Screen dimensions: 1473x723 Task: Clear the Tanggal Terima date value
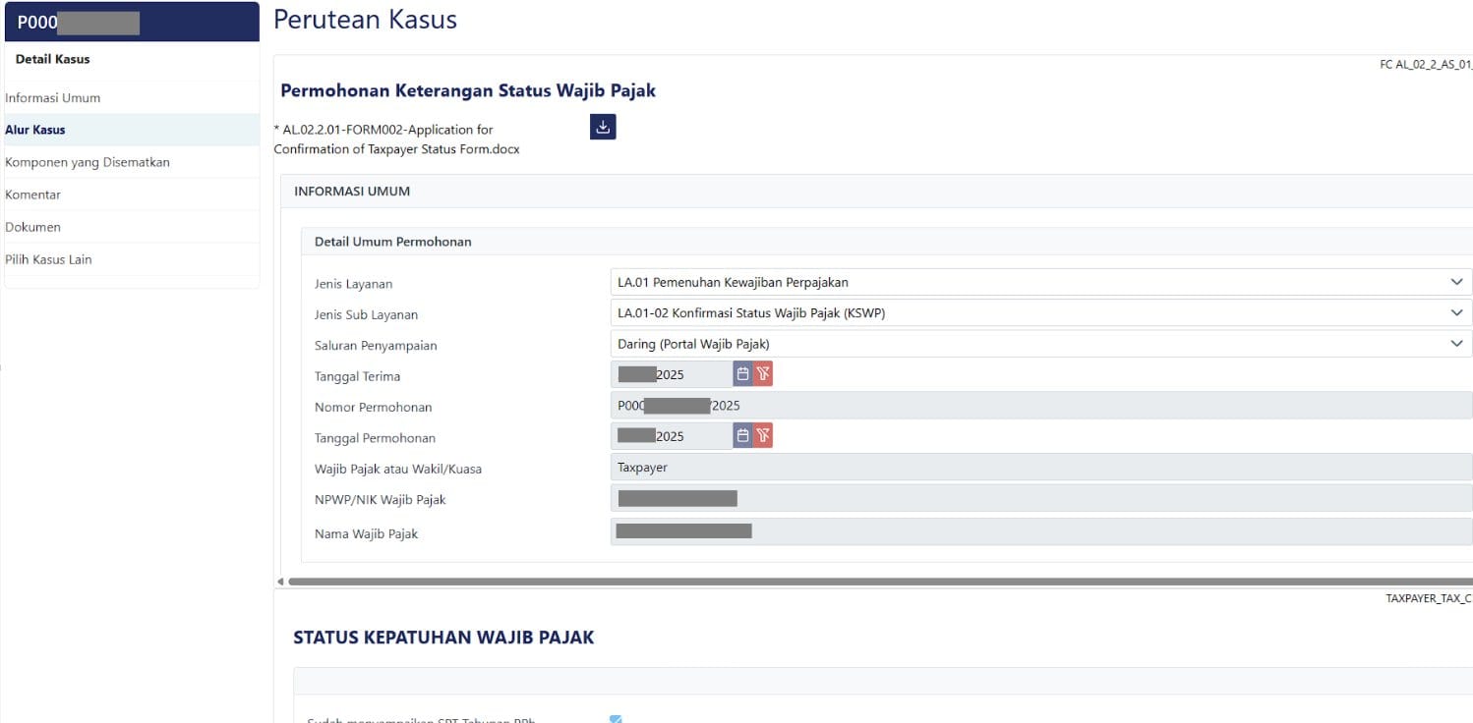765,373
